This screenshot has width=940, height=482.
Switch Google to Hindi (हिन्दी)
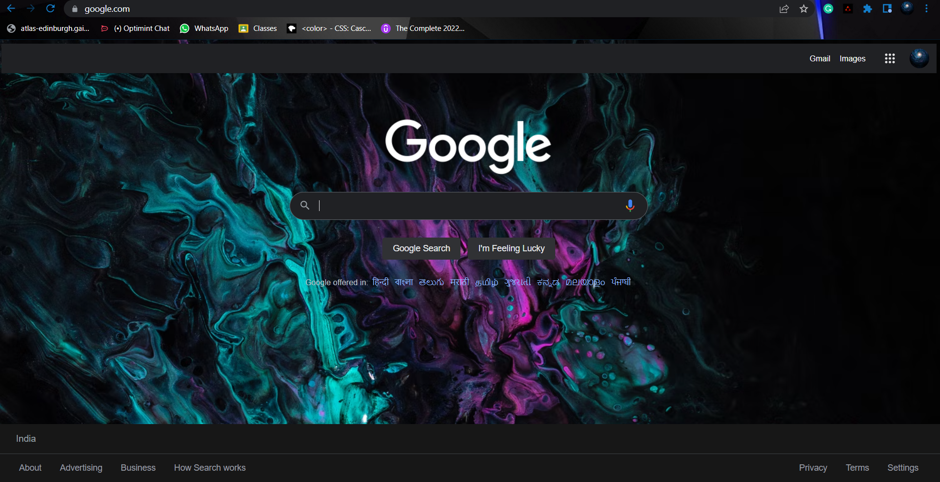[380, 282]
